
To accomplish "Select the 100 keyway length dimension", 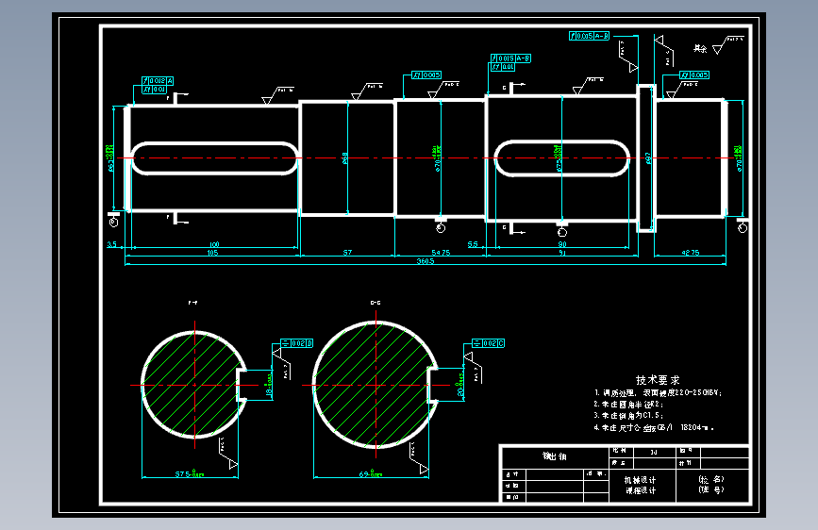I will point(214,244).
